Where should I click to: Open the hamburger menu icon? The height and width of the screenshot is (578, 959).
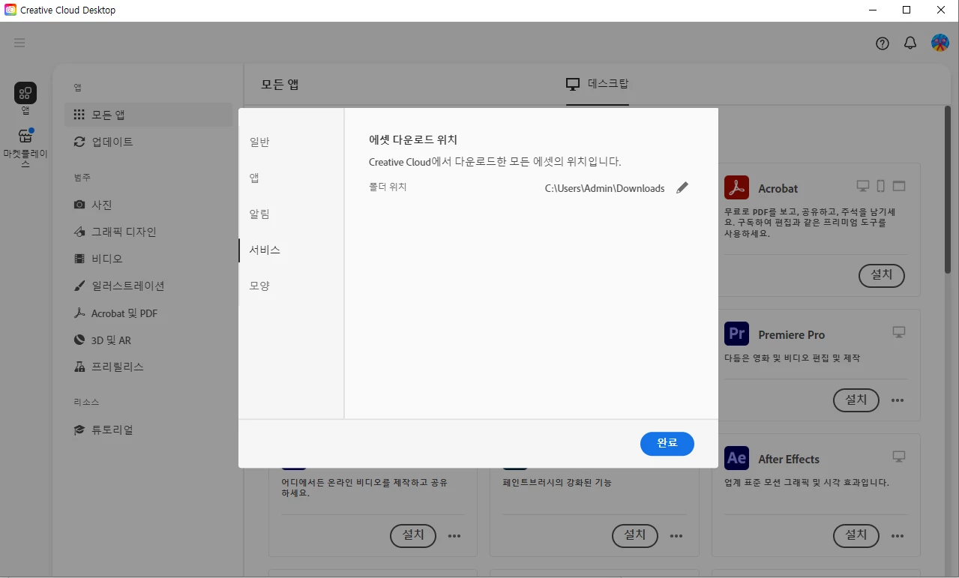(x=19, y=43)
